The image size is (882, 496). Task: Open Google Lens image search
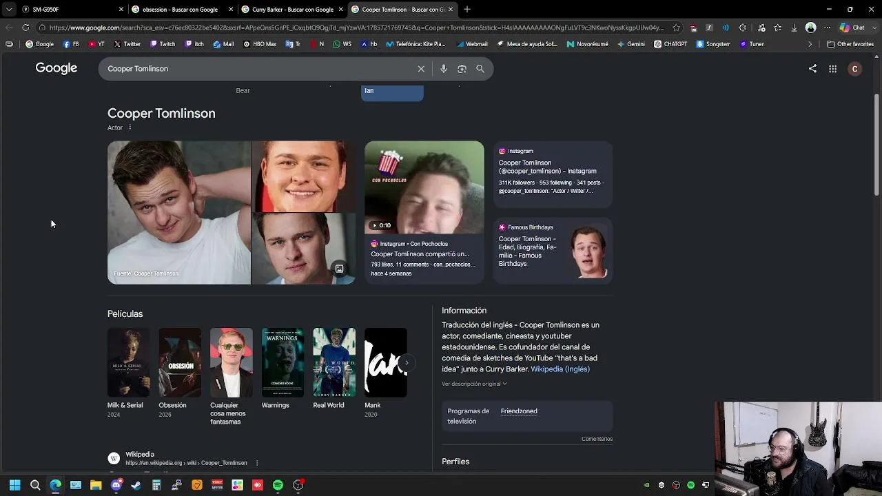(x=462, y=69)
